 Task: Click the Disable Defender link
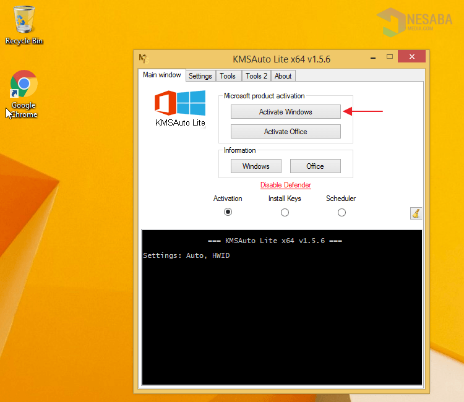coord(286,185)
